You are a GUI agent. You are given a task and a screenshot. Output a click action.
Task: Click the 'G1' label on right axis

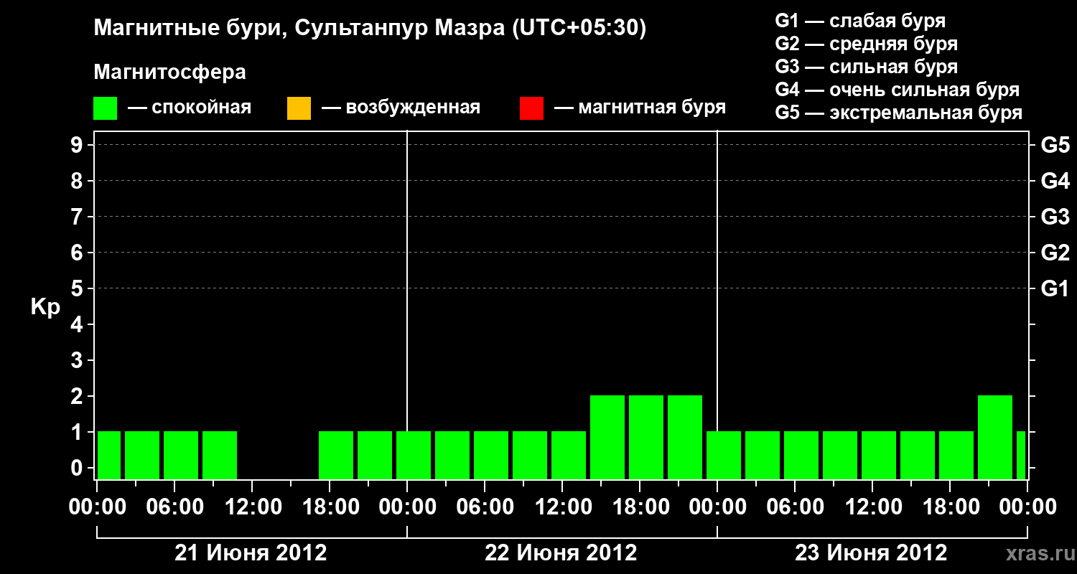(x=1055, y=288)
